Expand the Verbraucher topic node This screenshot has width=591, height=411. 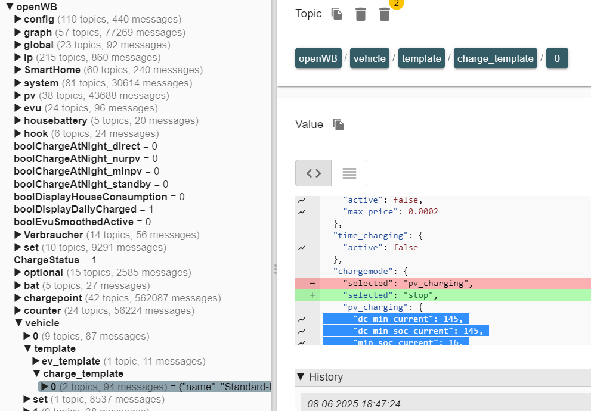coord(18,235)
